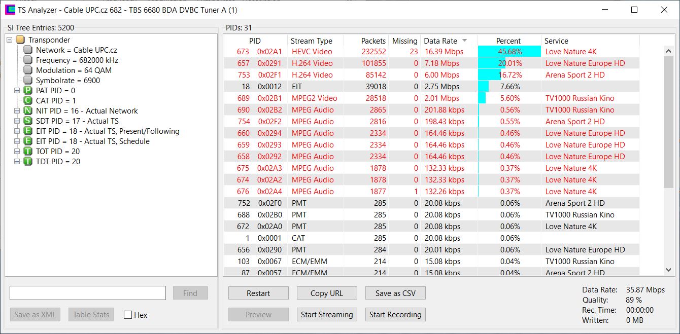Click the Transponder folder icon
This screenshot has width=680, height=334.
point(20,40)
